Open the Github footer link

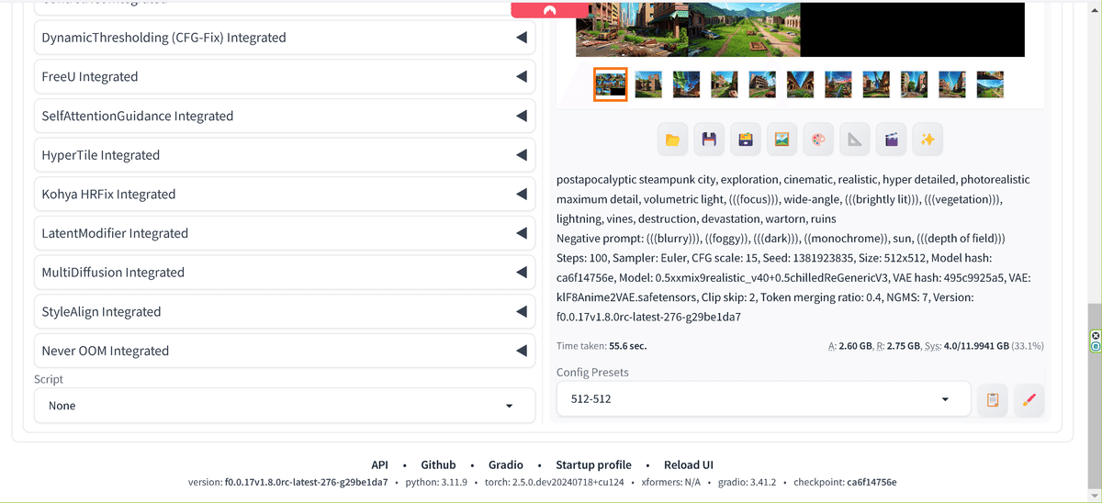click(438, 464)
